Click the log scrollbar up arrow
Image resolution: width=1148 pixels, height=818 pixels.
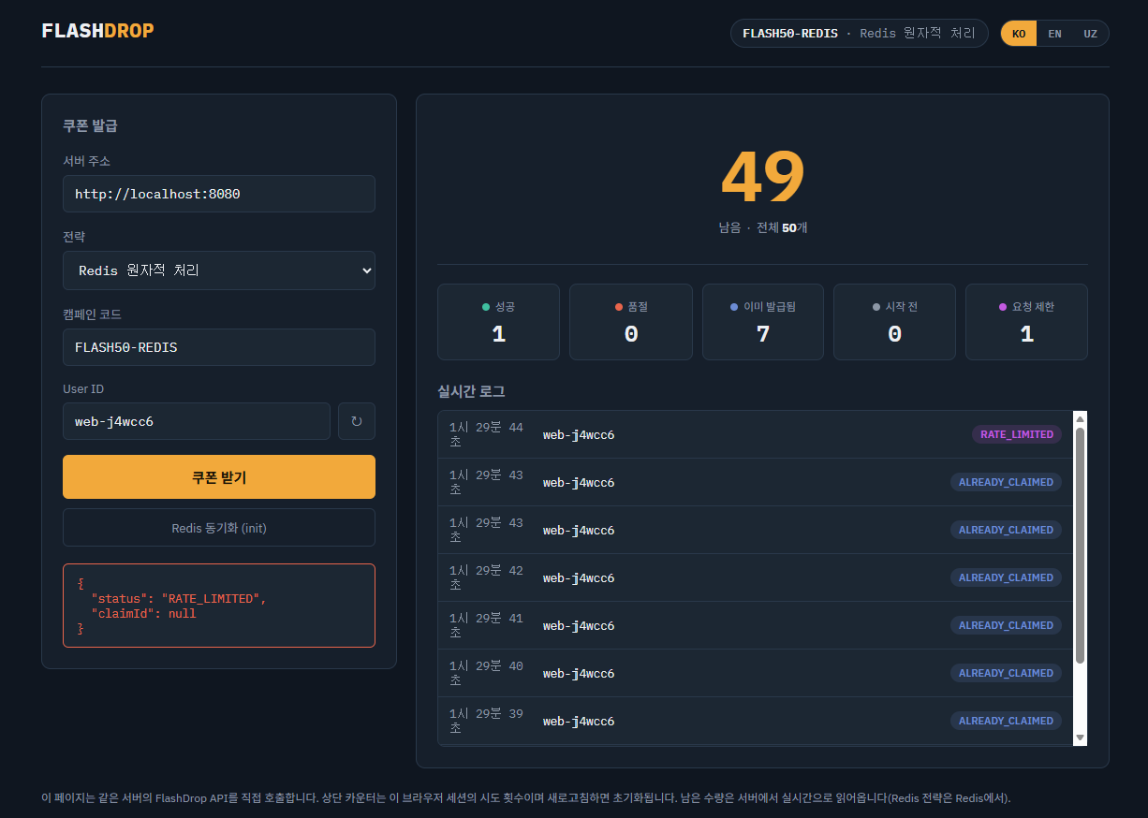click(1080, 418)
